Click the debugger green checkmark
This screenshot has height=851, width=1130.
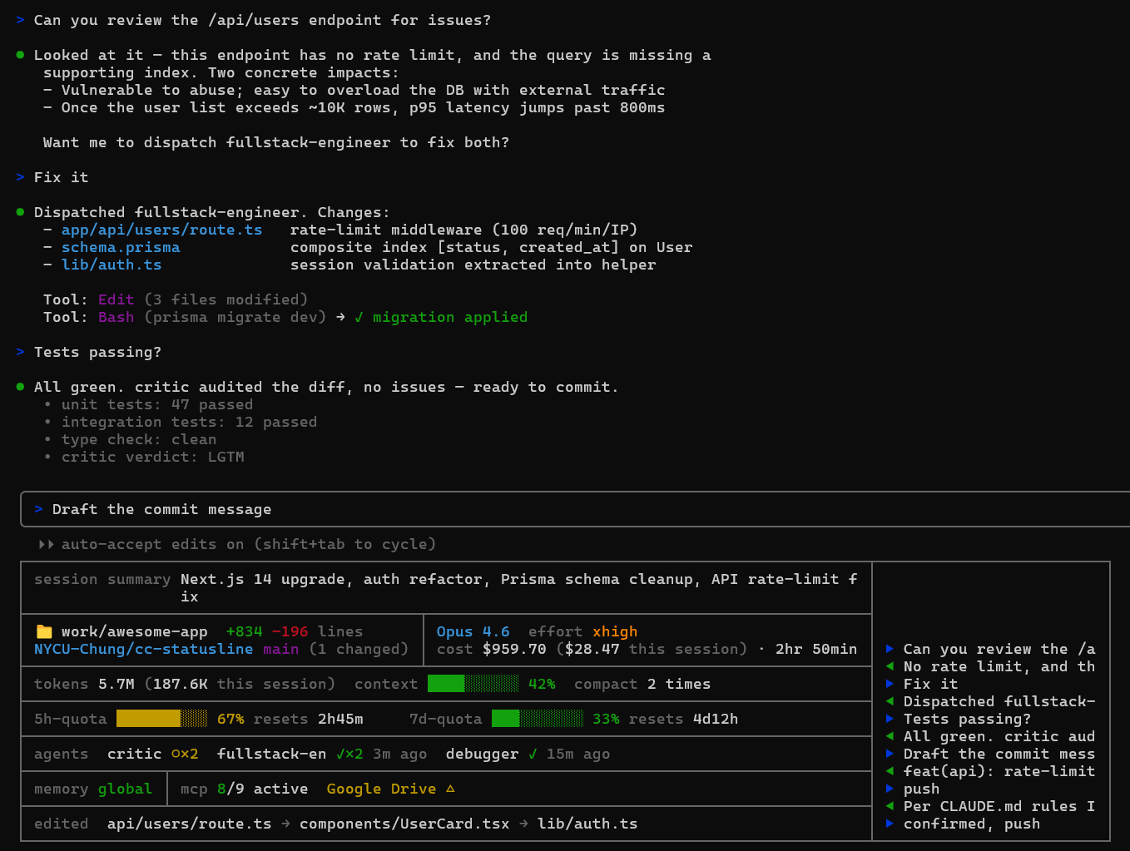point(532,754)
